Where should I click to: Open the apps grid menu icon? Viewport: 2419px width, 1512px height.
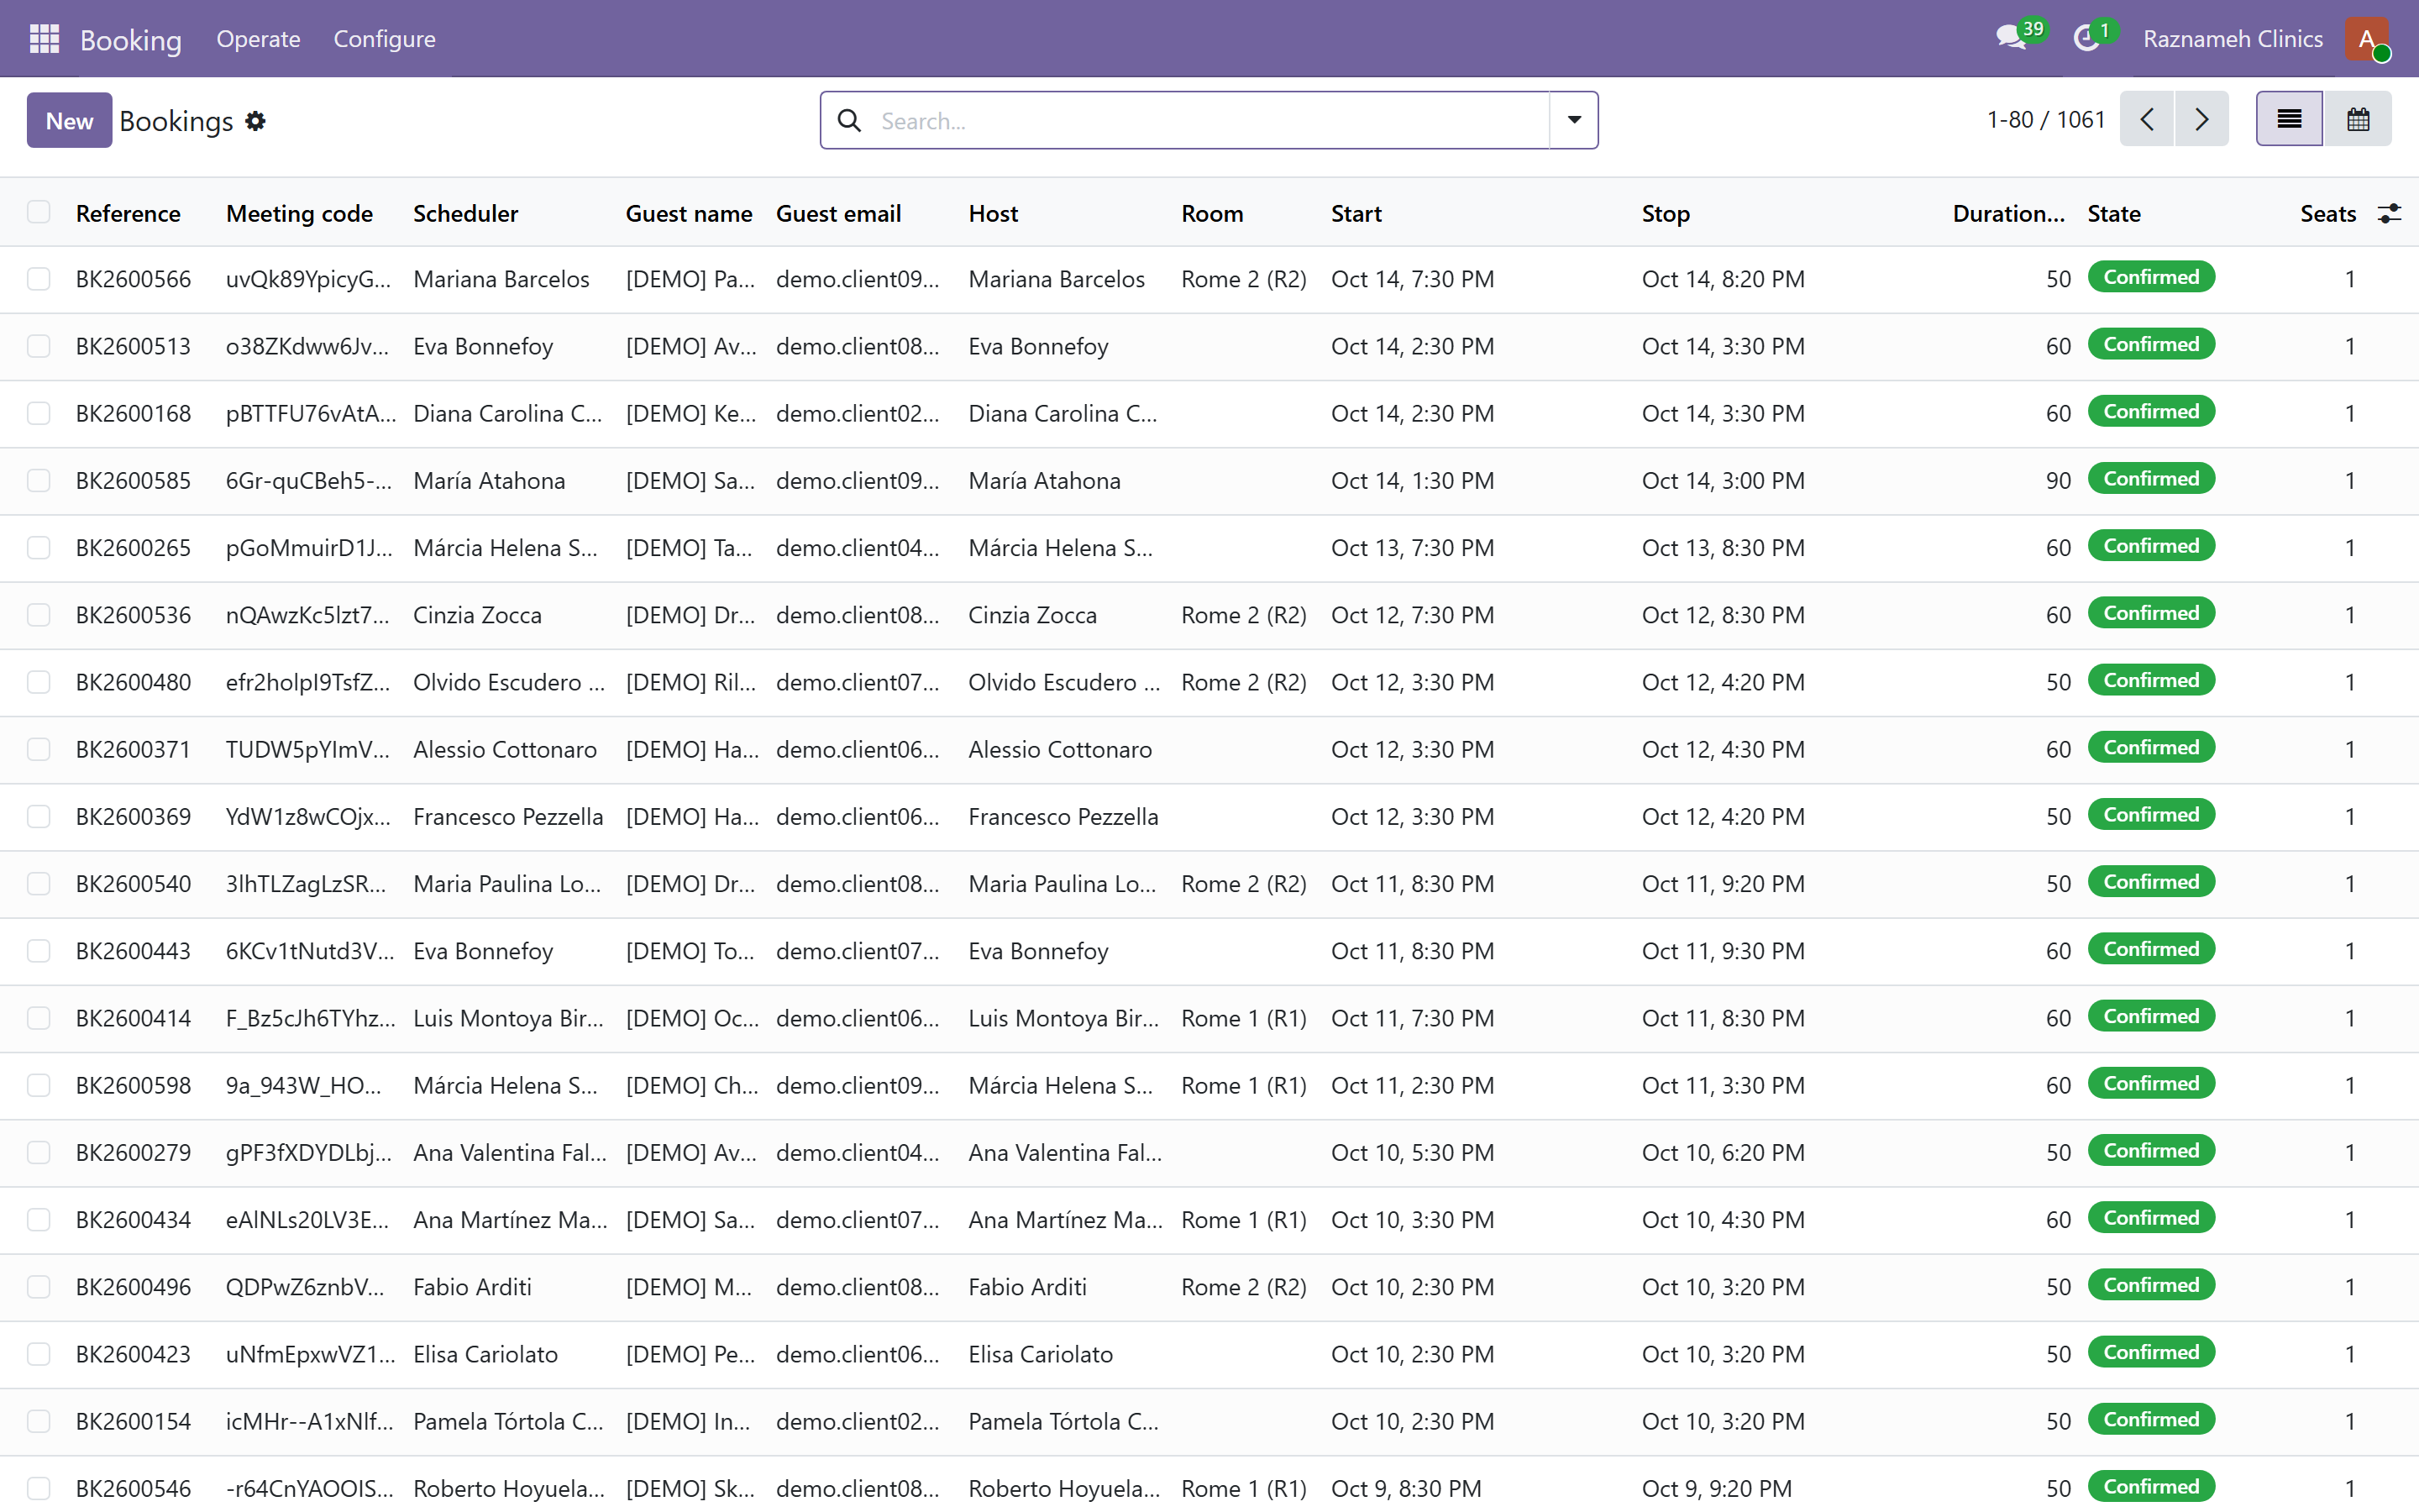(x=44, y=39)
